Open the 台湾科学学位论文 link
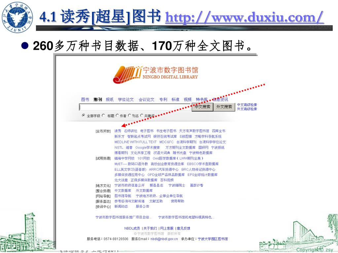 pos(213,142)
